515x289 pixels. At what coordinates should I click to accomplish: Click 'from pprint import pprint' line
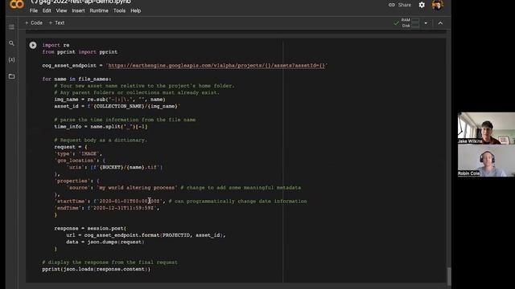(x=80, y=52)
